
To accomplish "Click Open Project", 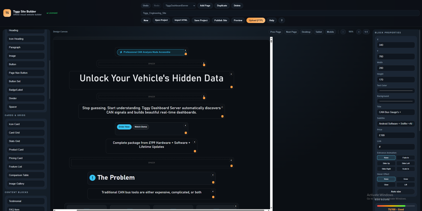I will (161, 20).
